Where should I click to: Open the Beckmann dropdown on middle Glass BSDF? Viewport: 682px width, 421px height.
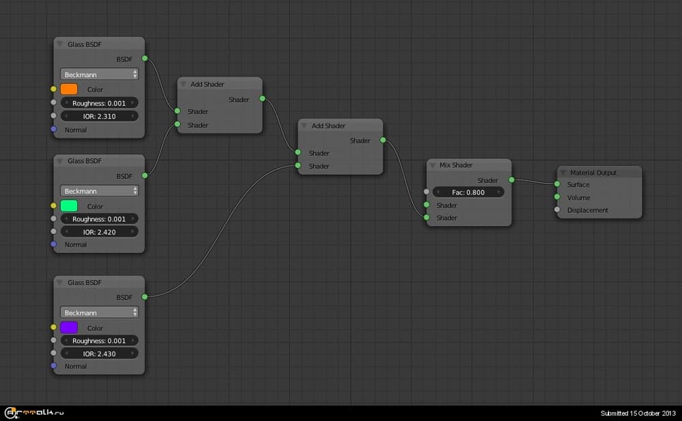pyautogui.click(x=99, y=190)
